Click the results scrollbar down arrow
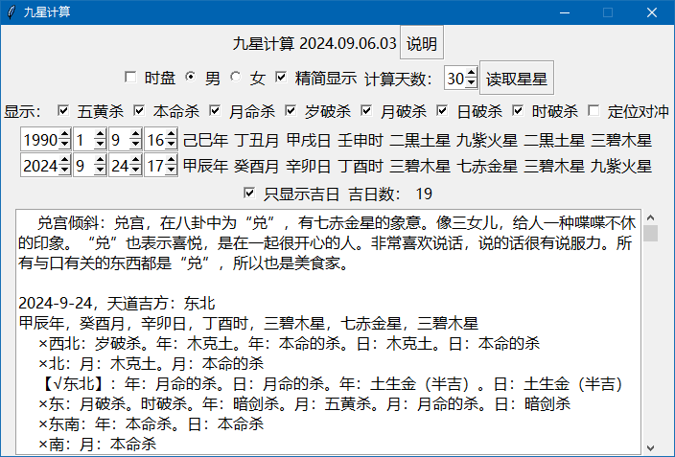The height and width of the screenshot is (457, 675). (650, 448)
